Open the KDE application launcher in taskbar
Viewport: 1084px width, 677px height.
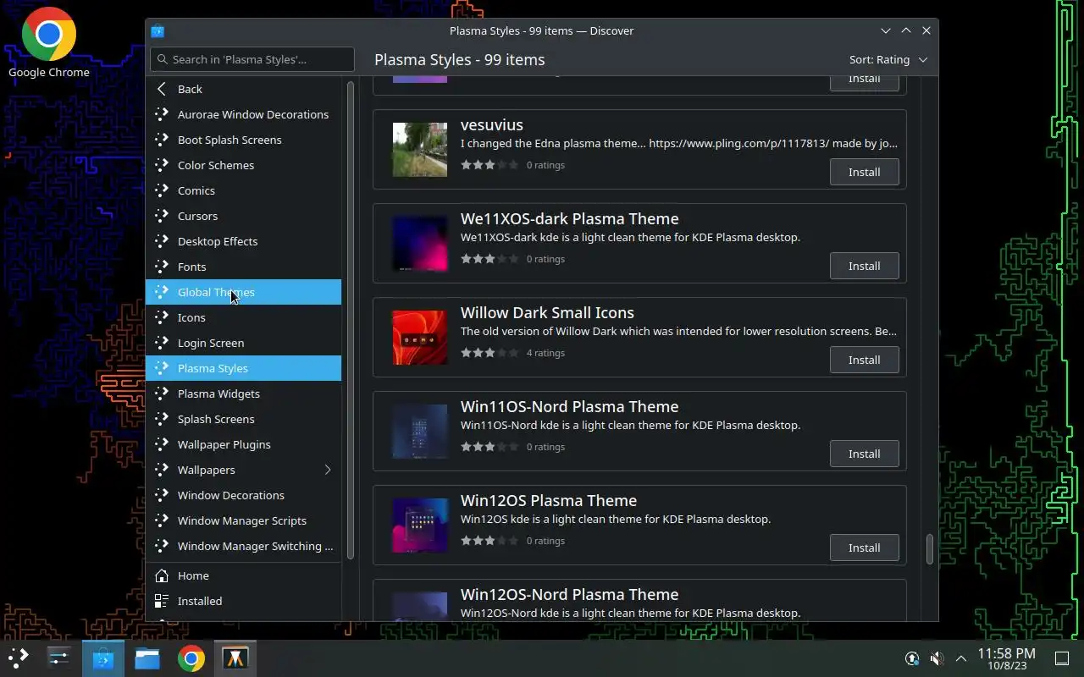19,658
